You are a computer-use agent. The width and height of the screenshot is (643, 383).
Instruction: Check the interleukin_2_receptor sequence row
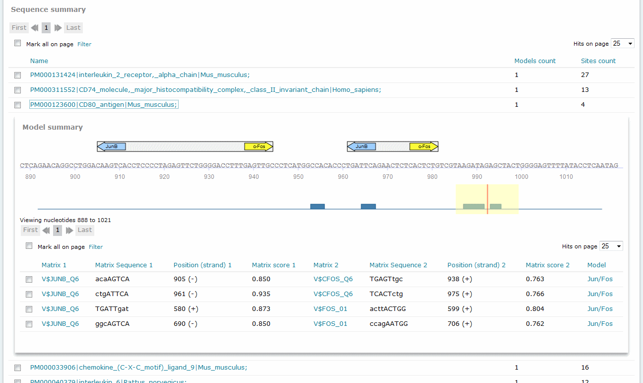[x=18, y=75]
